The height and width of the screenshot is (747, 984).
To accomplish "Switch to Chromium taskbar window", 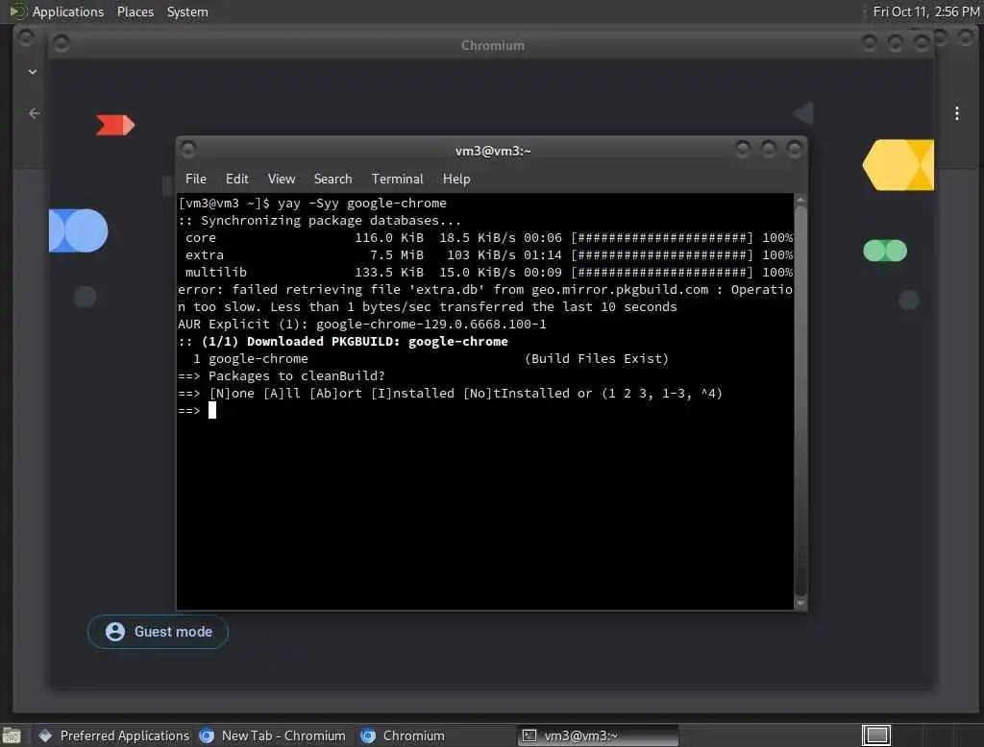I will pos(403,735).
